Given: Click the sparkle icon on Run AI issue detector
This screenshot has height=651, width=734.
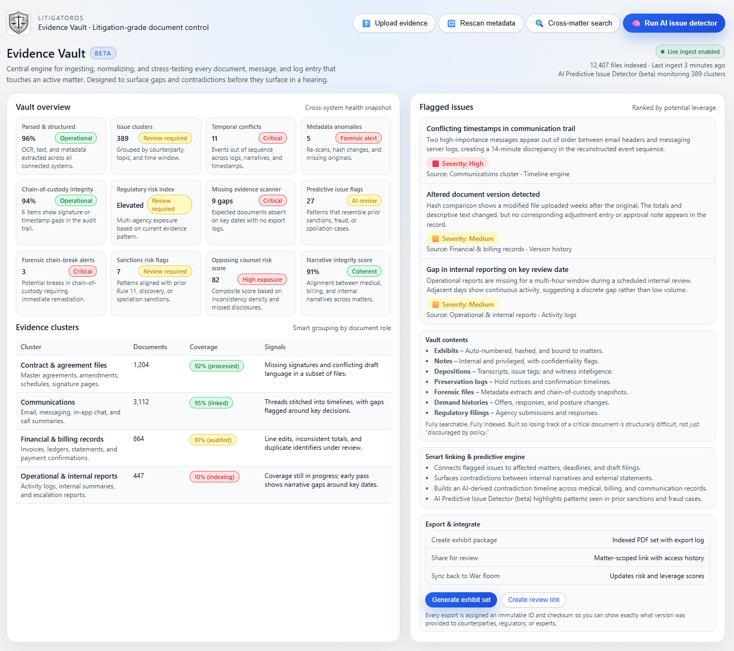Looking at the screenshot, I should [x=636, y=23].
